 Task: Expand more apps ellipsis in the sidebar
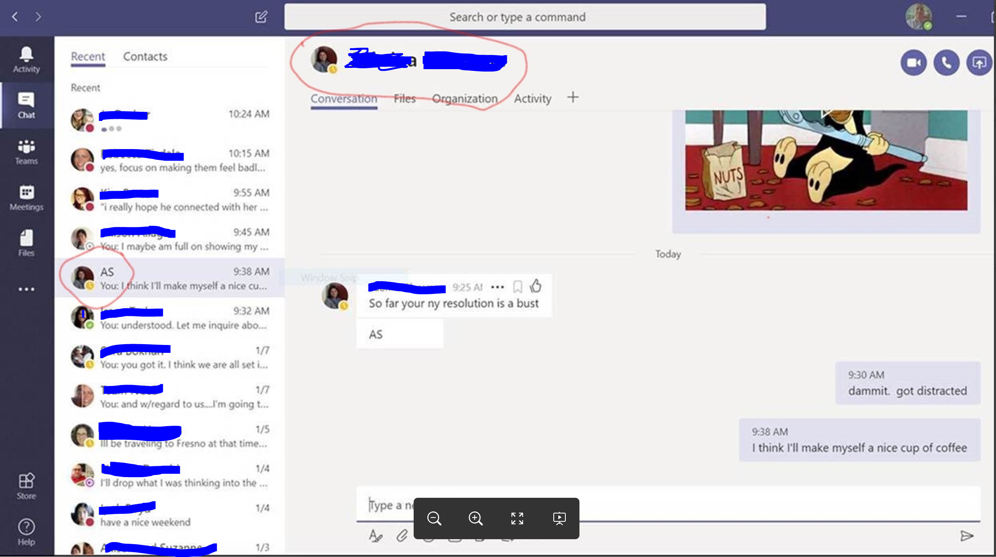tap(26, 289)
